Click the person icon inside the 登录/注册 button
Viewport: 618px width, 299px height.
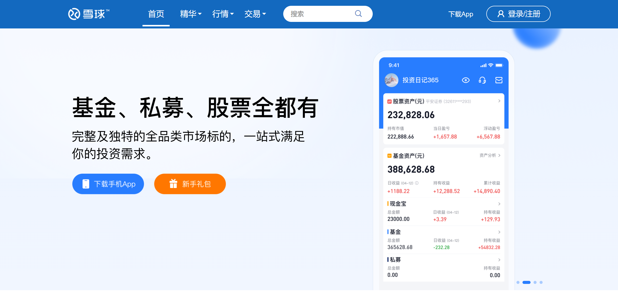(x=500, y=14)
